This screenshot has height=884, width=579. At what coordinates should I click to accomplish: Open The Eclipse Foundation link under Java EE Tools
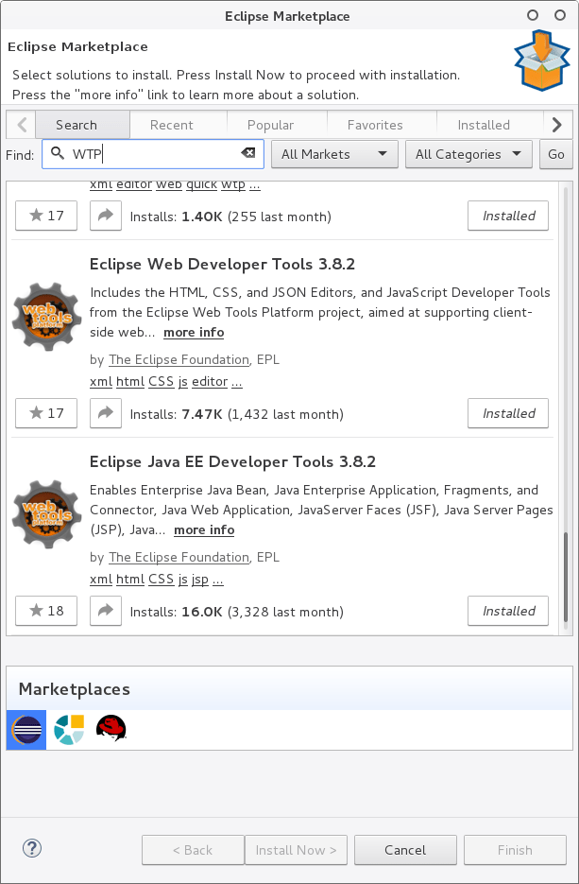click(x=179, y=557)
